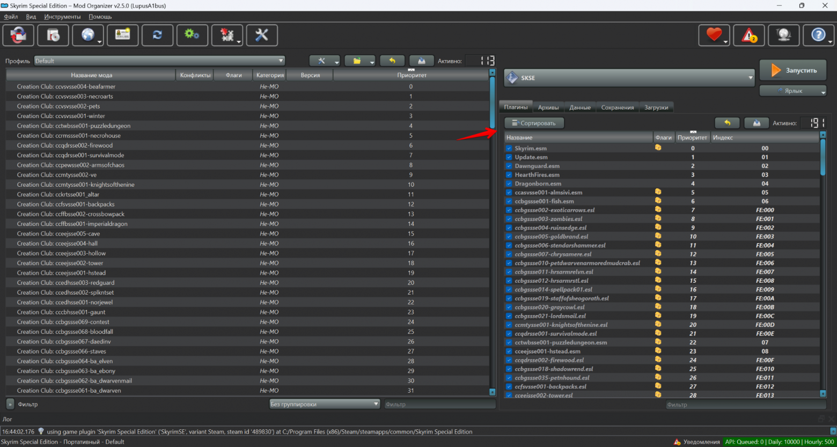
Task: Open the Файл menu
Action: coord(11,17)
